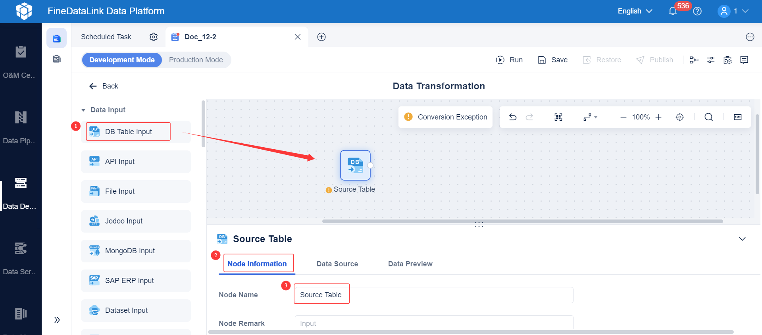
Task: Switch to Development Mode
Action: (x=122, y=60)
